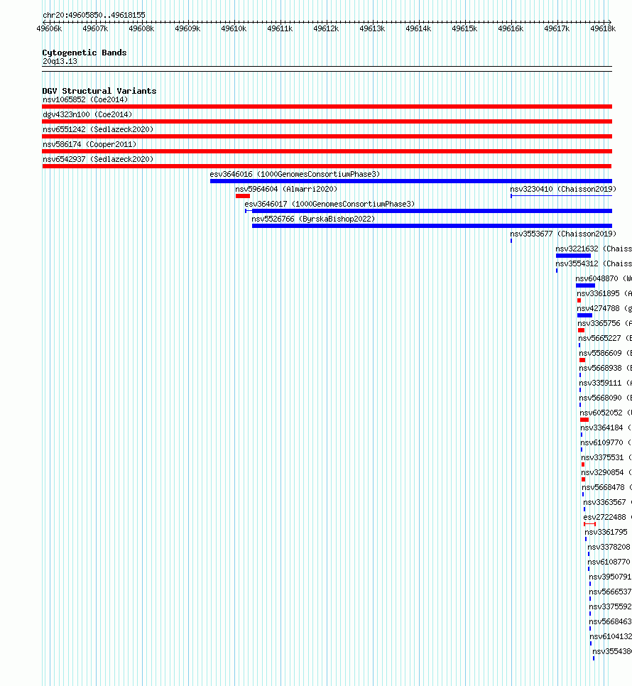Click the nsv3950791 variant label
Viewport: 632px width, 686px height.
610,576
